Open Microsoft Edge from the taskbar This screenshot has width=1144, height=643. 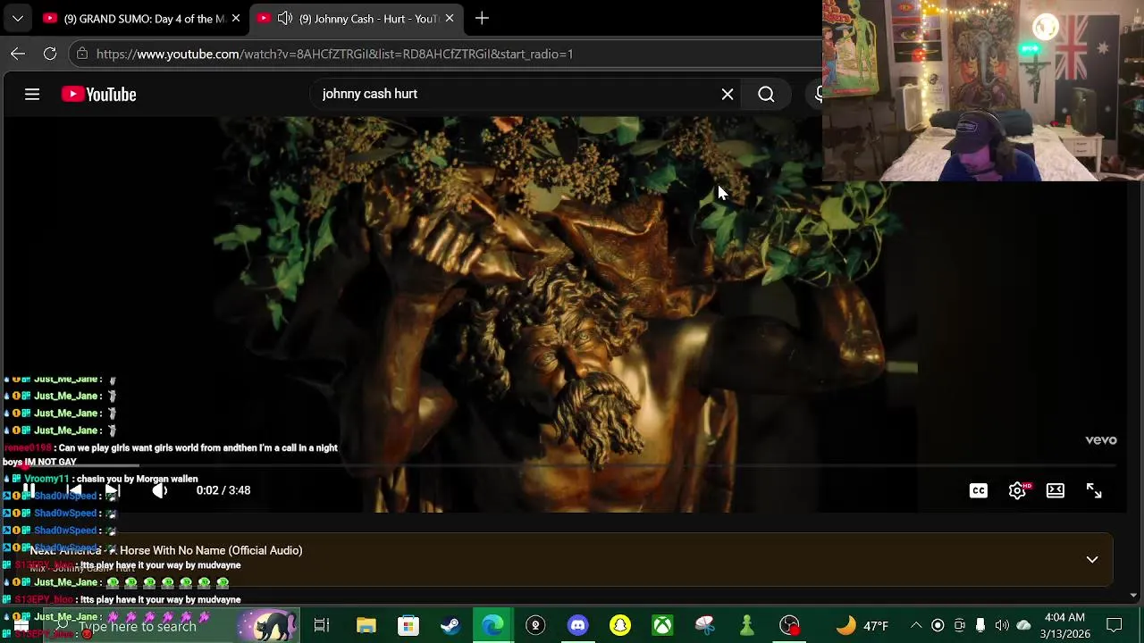[492, 625]
